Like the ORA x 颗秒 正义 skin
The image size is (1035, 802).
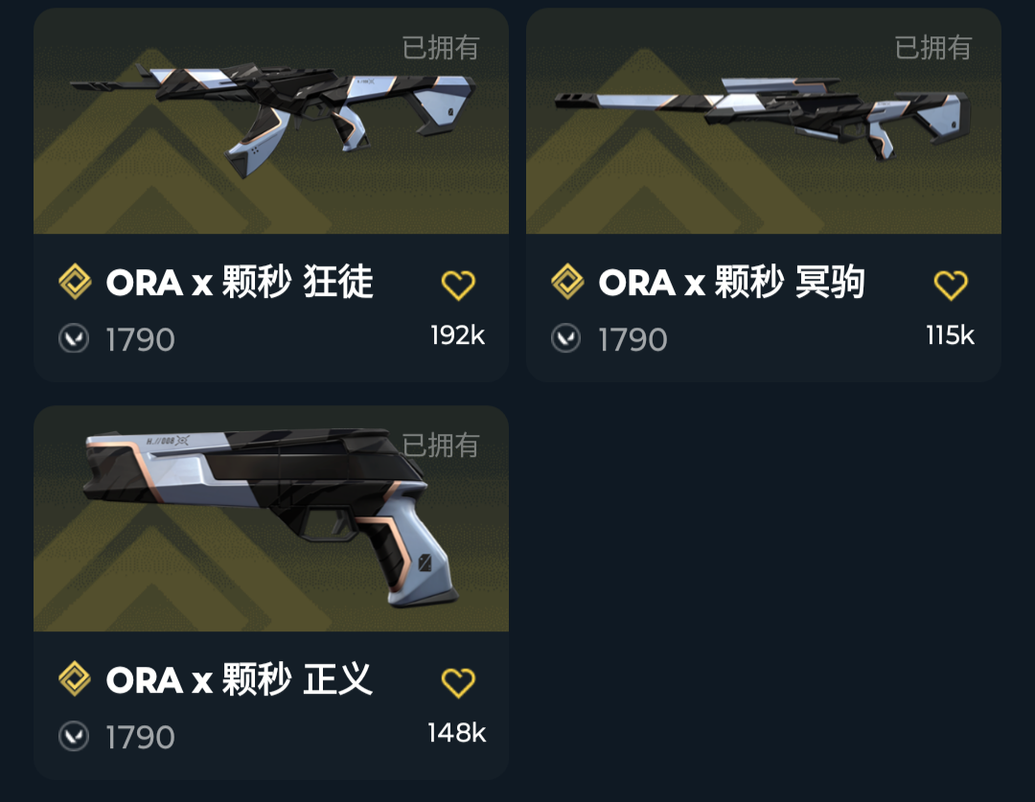coord(458,682)
